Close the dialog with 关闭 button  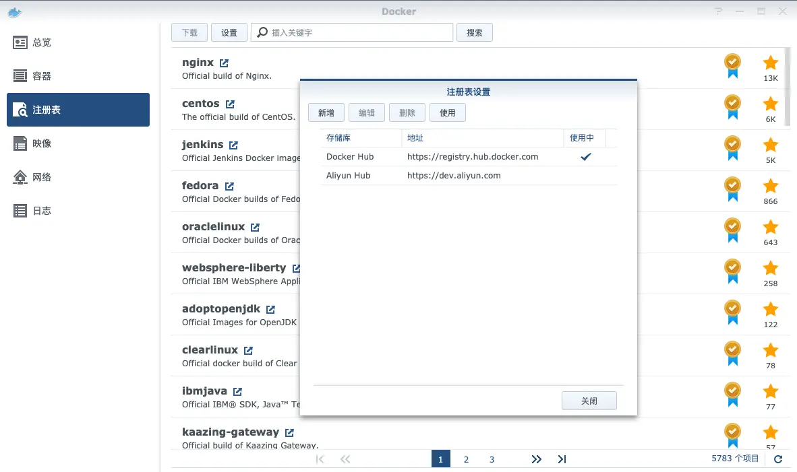tap(589, 401)
